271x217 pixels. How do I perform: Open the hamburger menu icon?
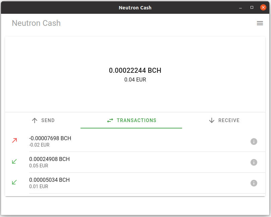pyautogui.click(x=260, y=23)
